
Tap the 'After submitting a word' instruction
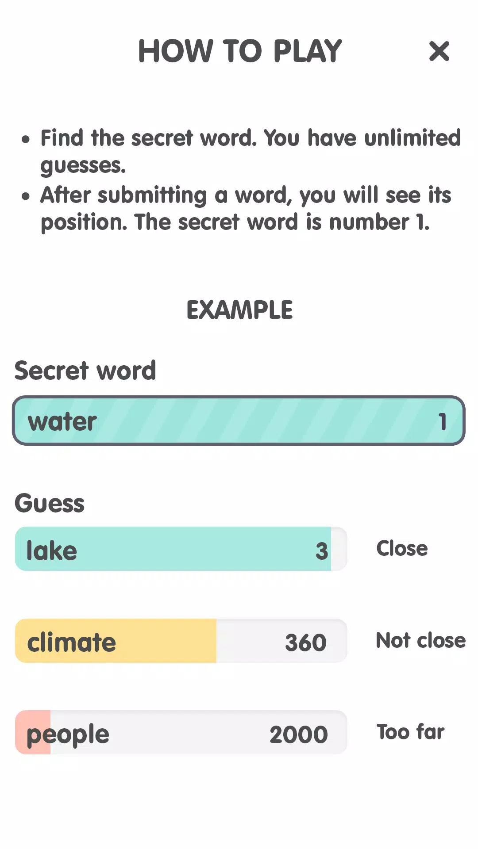tap(246, 208)
